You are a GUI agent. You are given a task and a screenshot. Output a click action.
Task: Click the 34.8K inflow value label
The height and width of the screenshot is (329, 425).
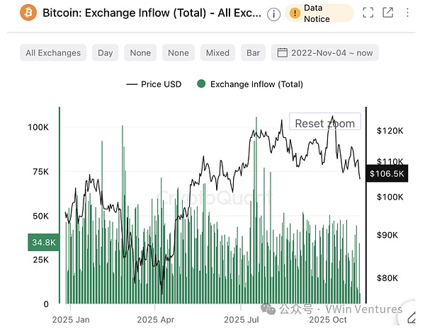43,243
